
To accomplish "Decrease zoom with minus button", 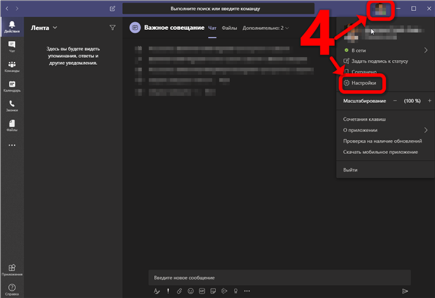I will pos(395,101).
